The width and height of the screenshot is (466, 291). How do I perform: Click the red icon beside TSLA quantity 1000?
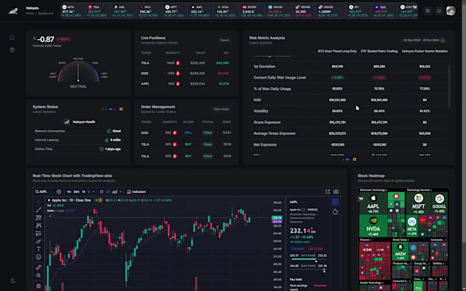tap(178, 63)
